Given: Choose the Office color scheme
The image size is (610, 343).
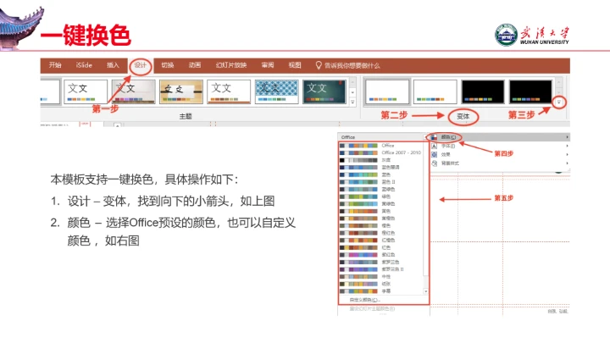Looking at the screenshot, I should click(x=380, y=146).
